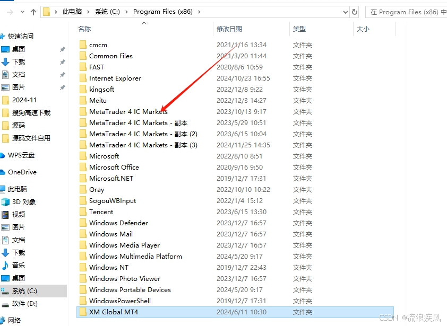Click the 此电脑 breadcrumb segment
The image size is (447, 326).
click(x=72, y=12)
